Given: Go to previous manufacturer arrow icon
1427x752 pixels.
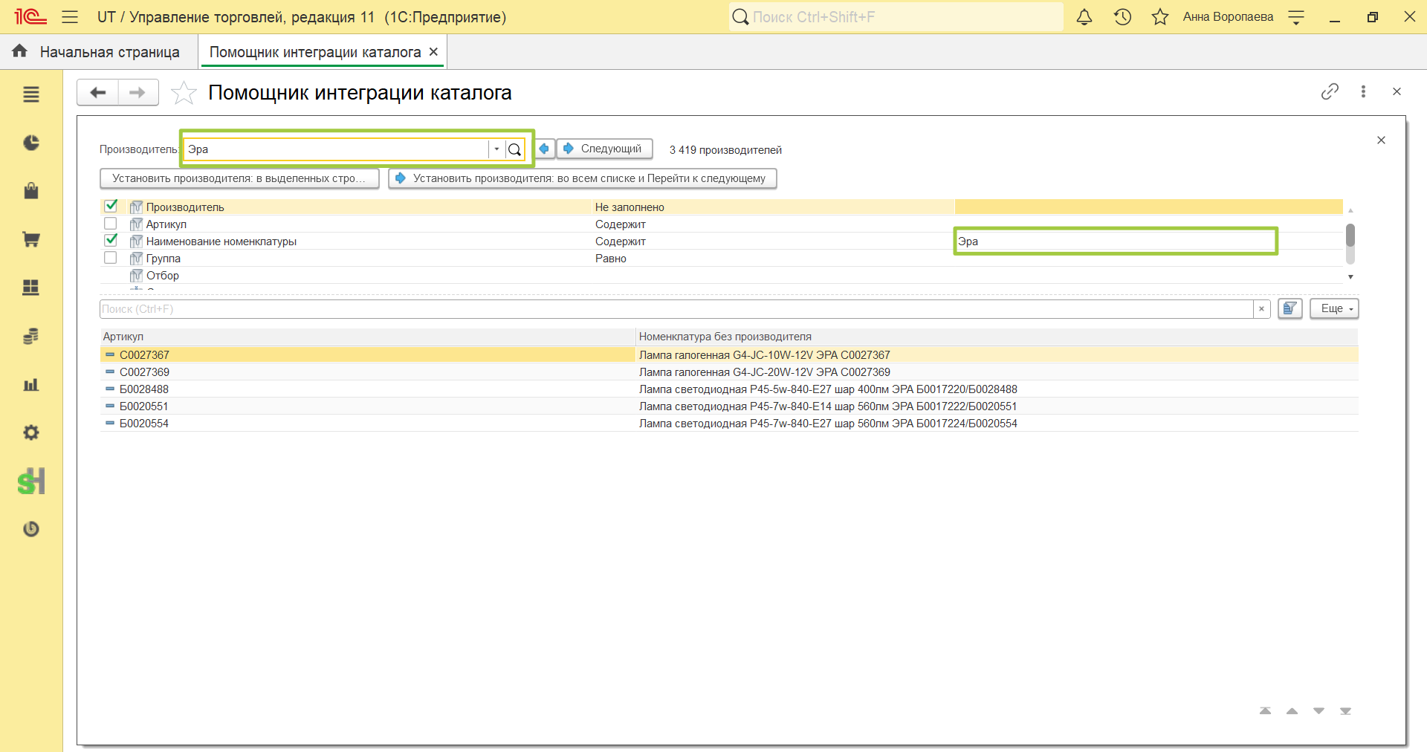Looking at the screenshot, I should 544,149.
